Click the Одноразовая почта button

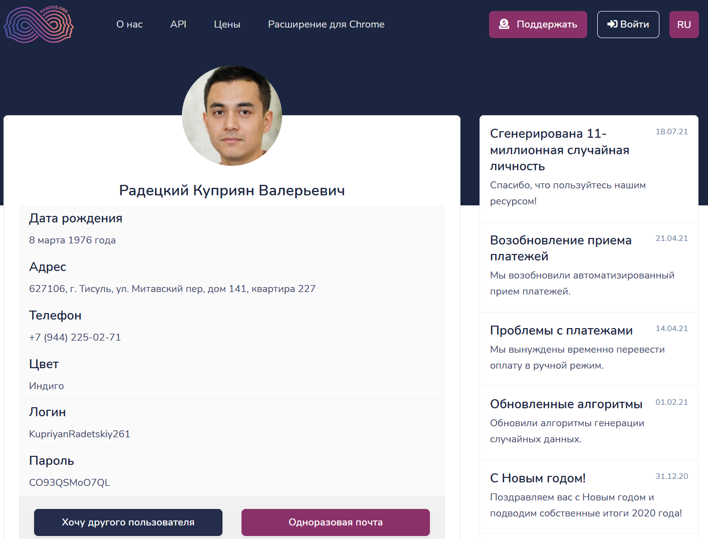(335, 522)
